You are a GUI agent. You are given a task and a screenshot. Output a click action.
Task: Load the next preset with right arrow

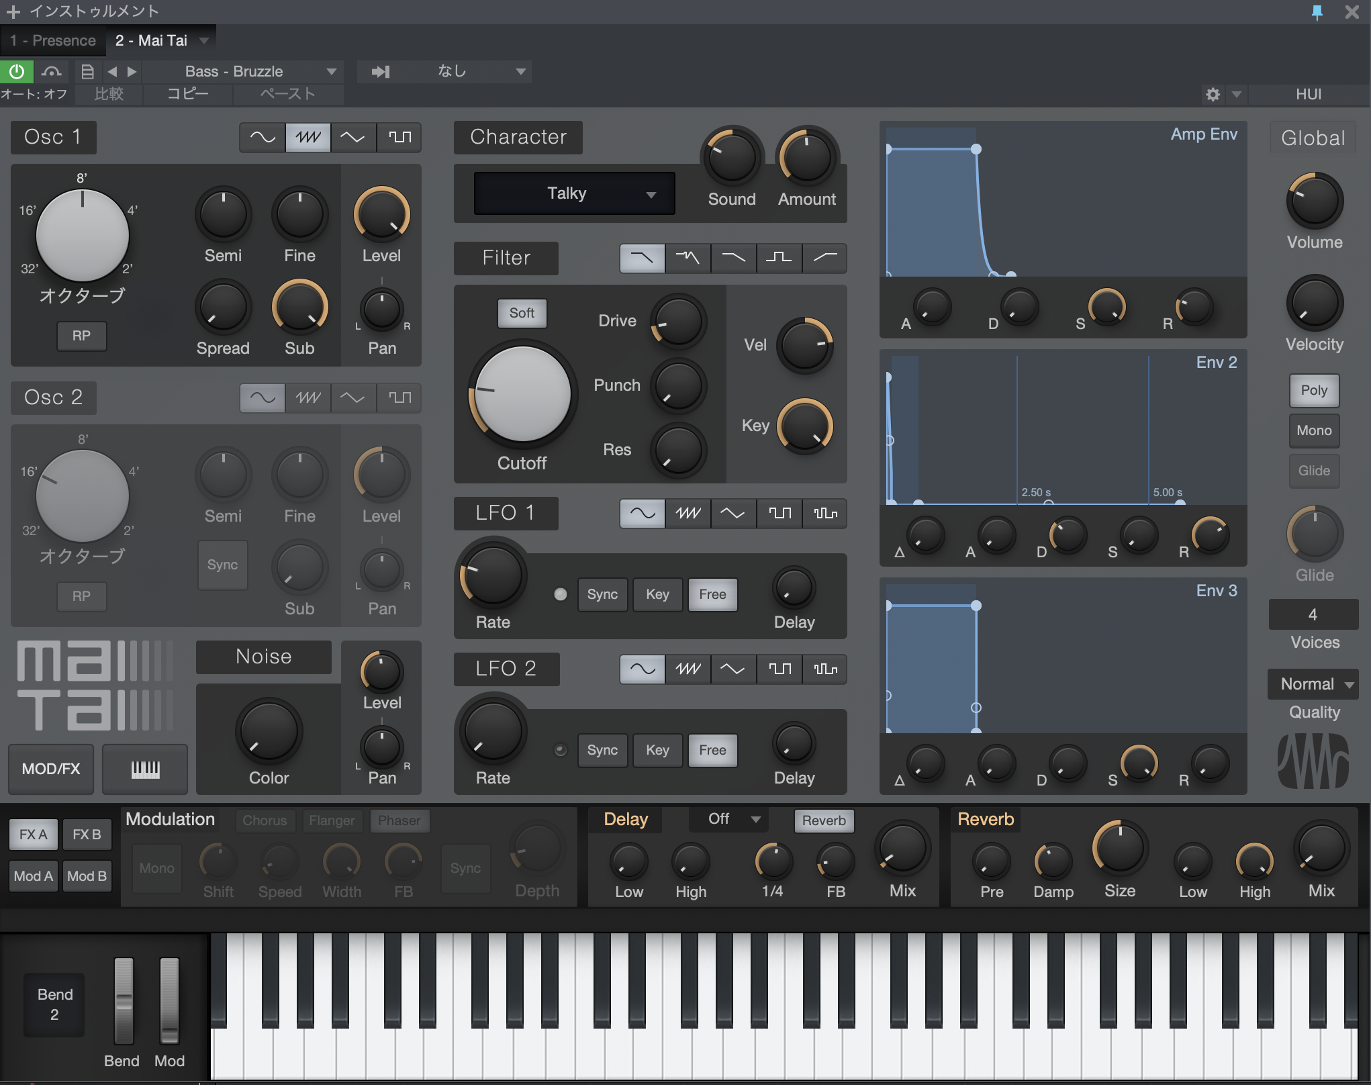click(x=132, y=71)
